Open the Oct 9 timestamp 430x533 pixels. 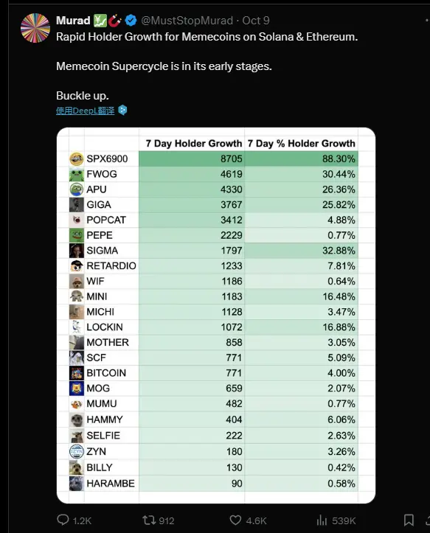[256, 21]
